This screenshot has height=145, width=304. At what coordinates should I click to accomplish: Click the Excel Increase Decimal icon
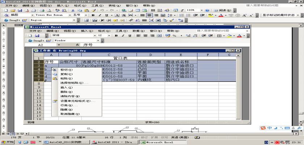pyautogui.click(x=188, y=36)
